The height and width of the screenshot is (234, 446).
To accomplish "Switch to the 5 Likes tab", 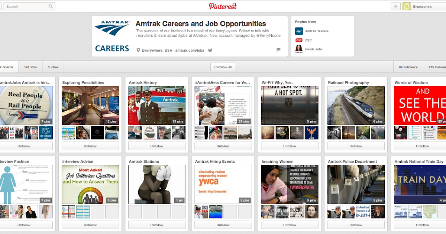I will (53, 67).
